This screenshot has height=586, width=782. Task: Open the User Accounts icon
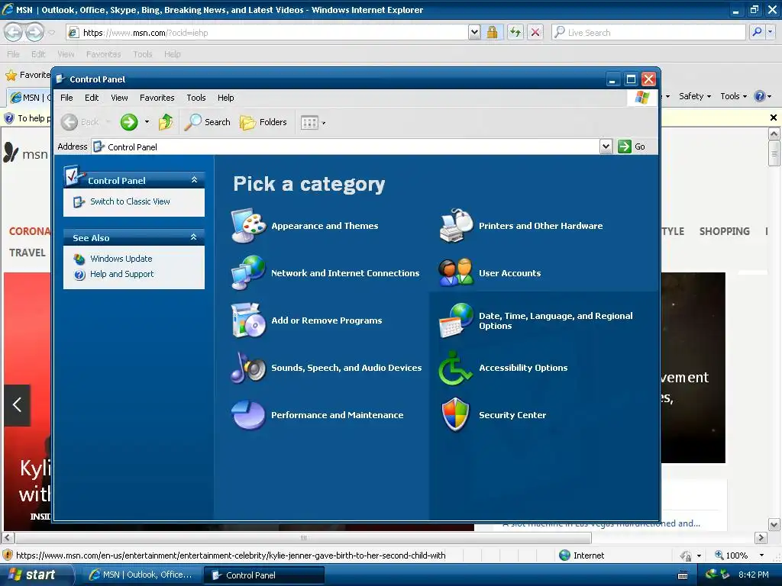[x=457, y=272]
